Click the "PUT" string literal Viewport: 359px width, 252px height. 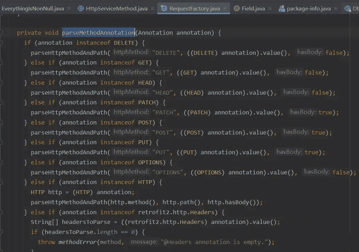(160, 153)
